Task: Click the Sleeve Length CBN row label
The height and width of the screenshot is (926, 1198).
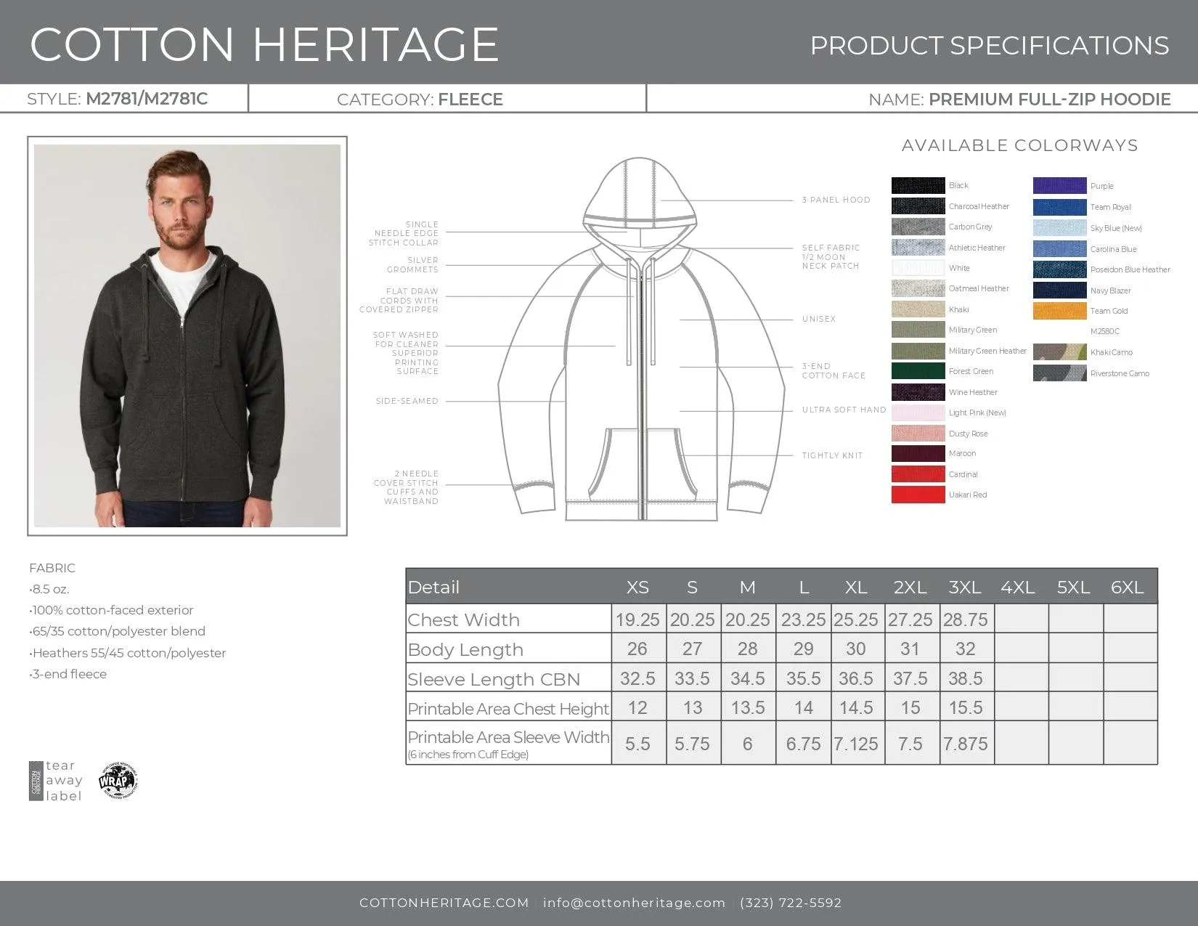Action: (494, 679)
